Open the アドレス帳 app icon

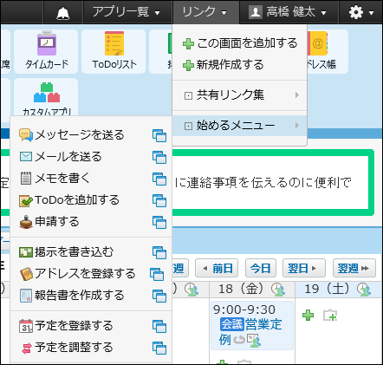327,51
